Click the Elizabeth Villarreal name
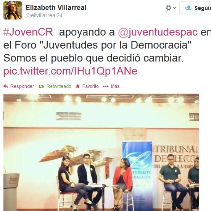The height and width of the screenshot is (211, 211). [x=56, y=8]
